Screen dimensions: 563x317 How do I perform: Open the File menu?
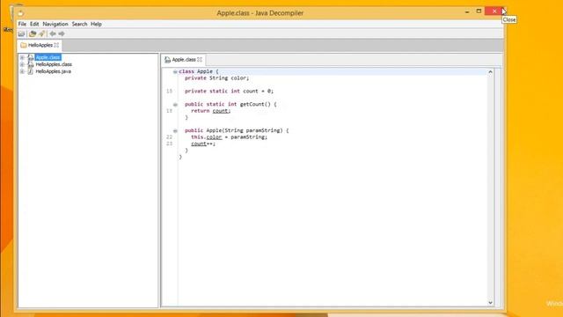point(22,24)
